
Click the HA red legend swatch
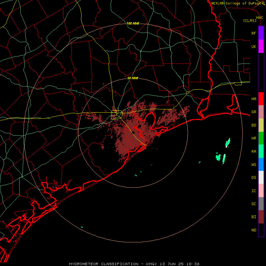(x=261, y=99)
